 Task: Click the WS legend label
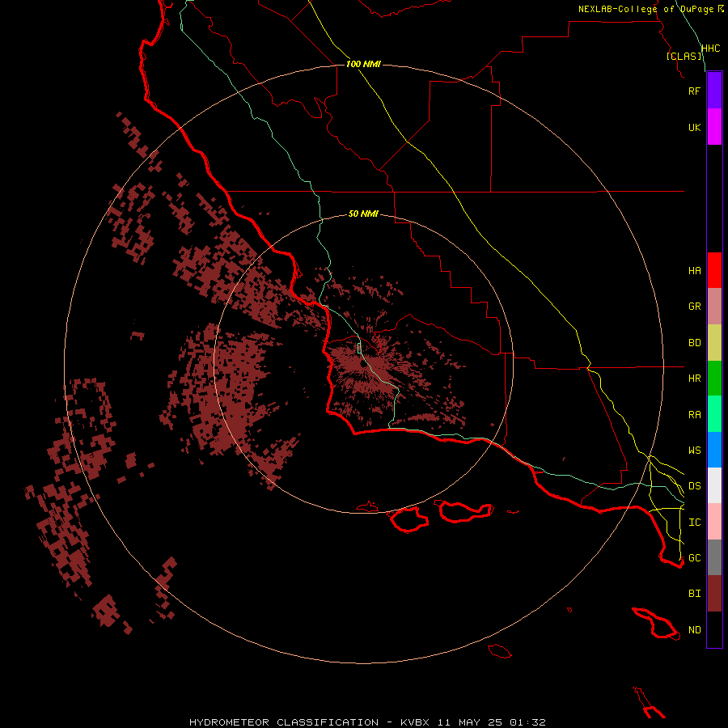pos(694,451)
